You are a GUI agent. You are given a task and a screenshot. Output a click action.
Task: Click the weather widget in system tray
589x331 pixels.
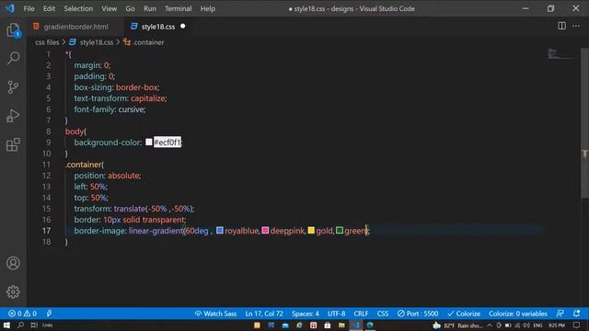tap(457, 325)
